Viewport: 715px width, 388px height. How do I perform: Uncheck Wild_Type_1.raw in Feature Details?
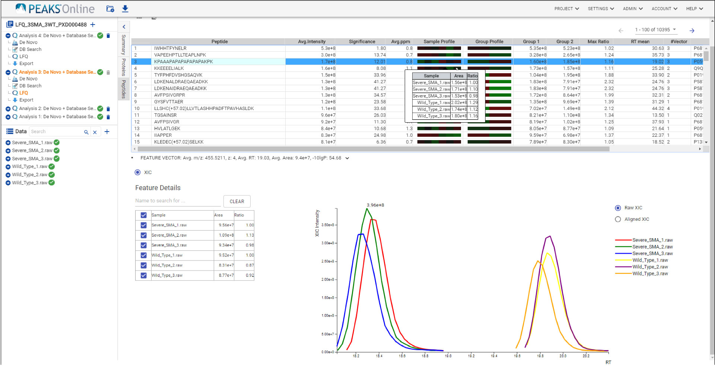[x=143, y=255]
